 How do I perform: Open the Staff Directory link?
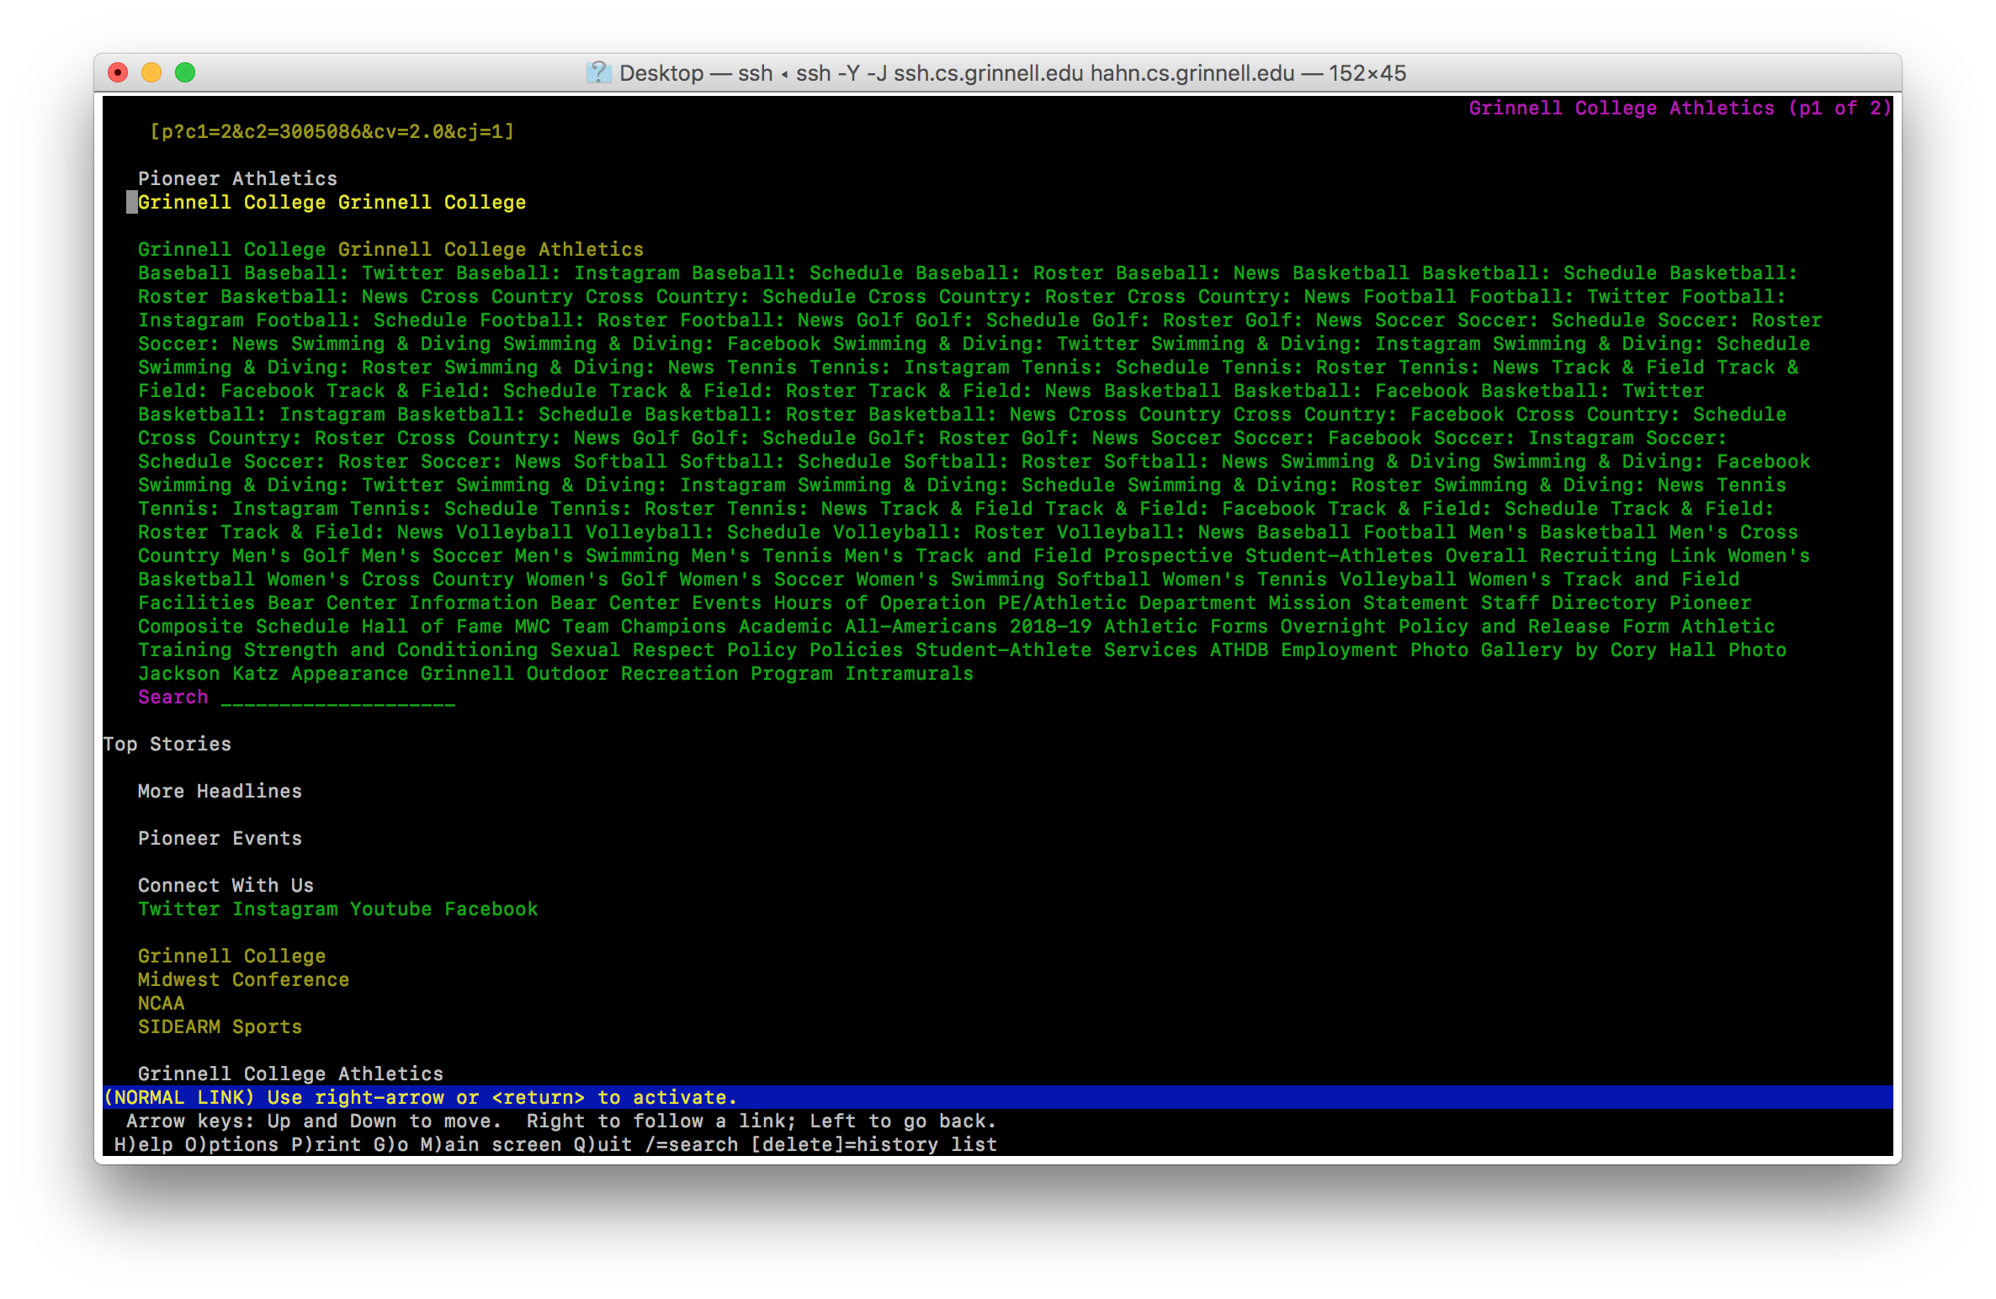[1569, 603]
